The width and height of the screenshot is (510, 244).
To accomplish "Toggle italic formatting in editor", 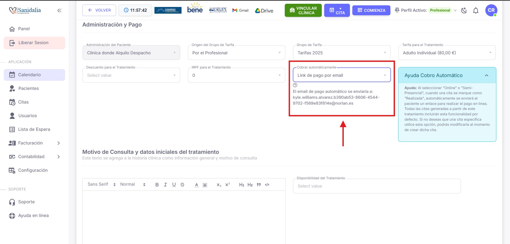I will click(165, 185).
